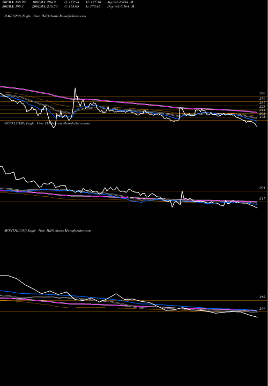The height and width of the screenshot is (386, 268).
Task: Click the 100EMA: 204.9 value
Action: coord(43,2)
